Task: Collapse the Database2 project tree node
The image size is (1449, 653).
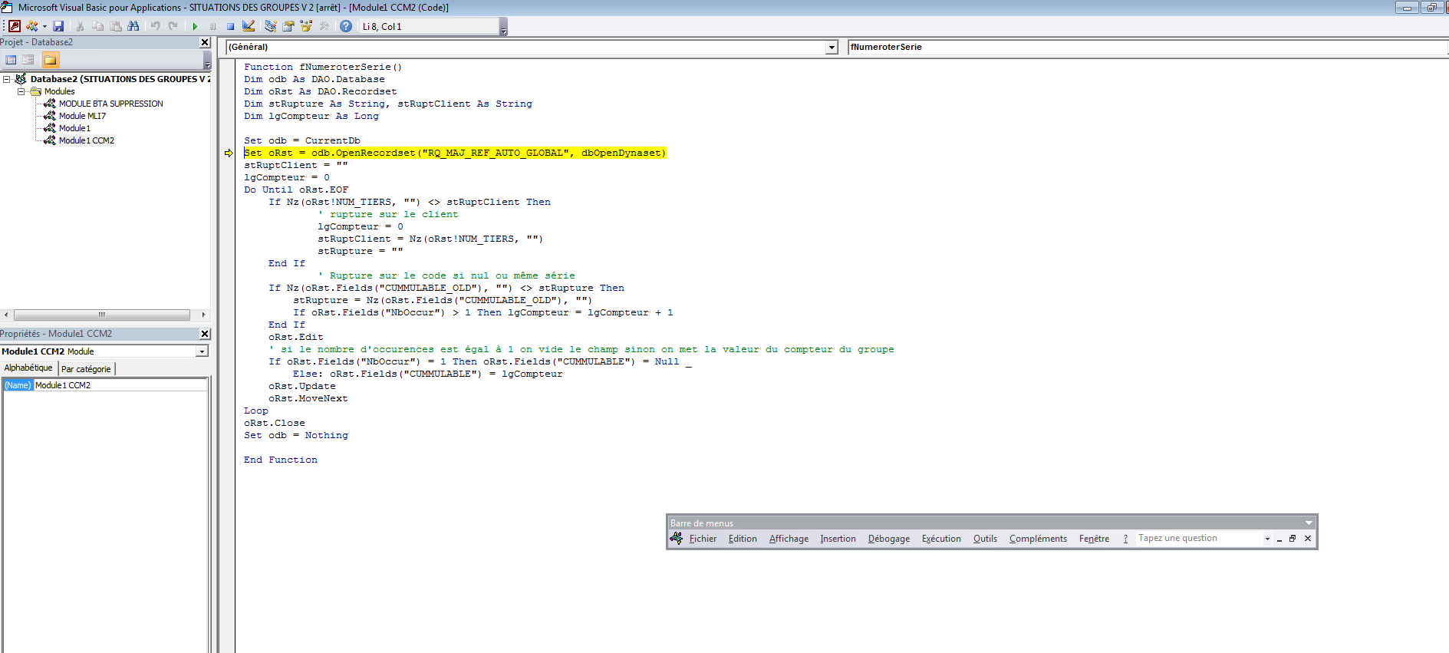Action: [6, 79]
